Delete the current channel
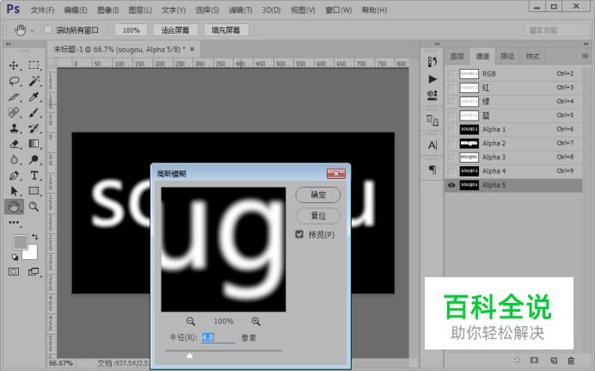Viewport: 595px width, 371px height. [x=571, y=361]
